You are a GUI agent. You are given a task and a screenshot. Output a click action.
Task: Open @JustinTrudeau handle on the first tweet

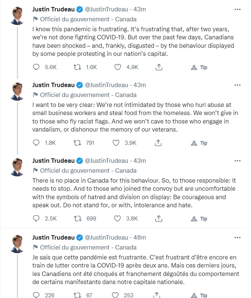tap(107, 9)
